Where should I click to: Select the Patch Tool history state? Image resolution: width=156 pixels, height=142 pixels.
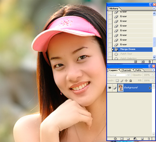click(x=132, y=54)
